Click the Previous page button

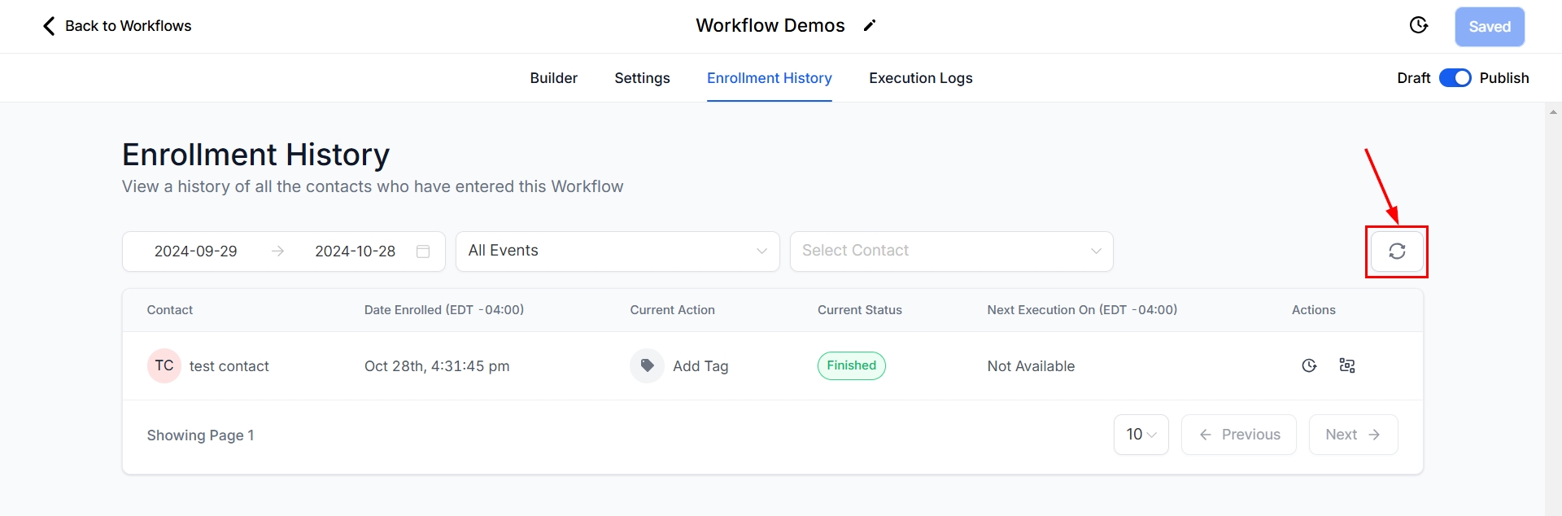point(1238,435)
